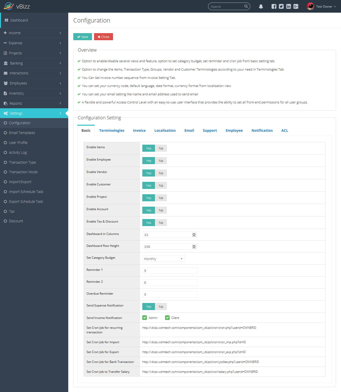Expand the Test Owner user menu

point(326,7)
